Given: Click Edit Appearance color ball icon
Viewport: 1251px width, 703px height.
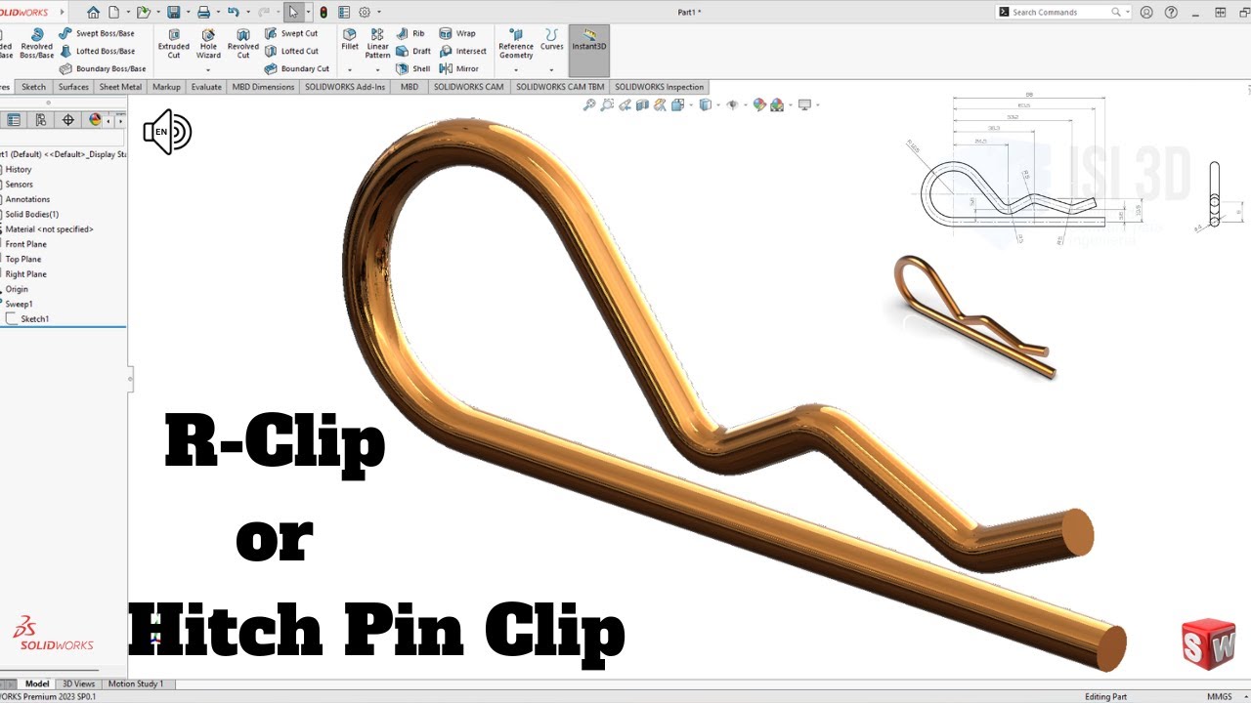Looking at the screenshot, I should pos(758,104).
